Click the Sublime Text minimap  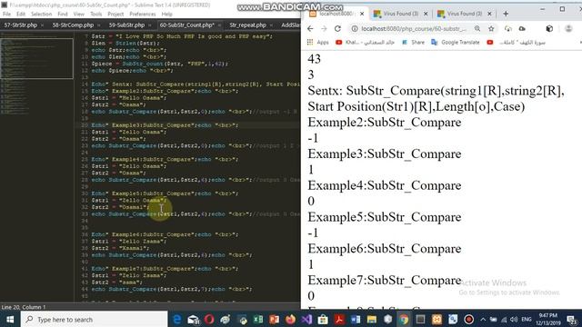coord(36,74)
